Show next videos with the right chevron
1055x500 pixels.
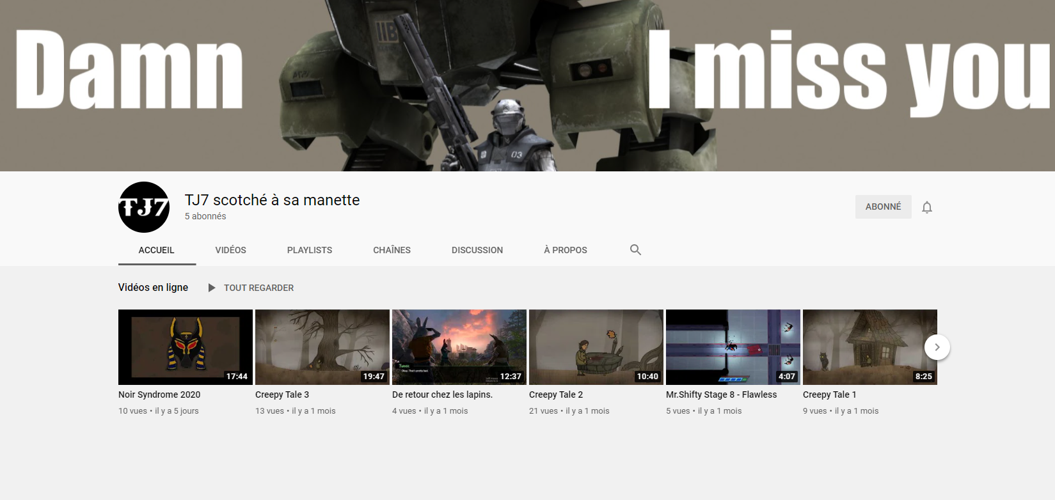coord(937,347)
